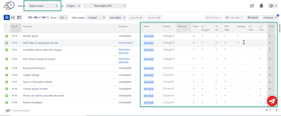The height and width of the screenshot is (116, 281).
Task: Click the TP-87 issue type icon
Action: tap(7, 82)
